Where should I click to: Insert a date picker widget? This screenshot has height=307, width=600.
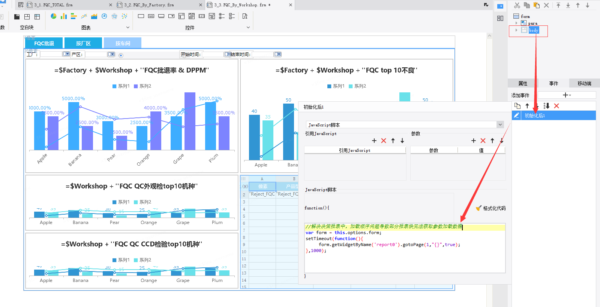coord(192,16)
